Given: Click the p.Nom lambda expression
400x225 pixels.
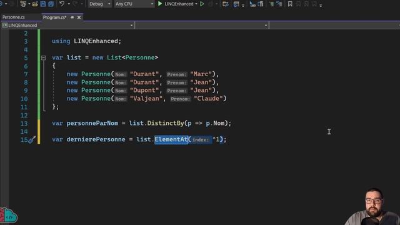Looking at the screenshot, I should point(215,123).
